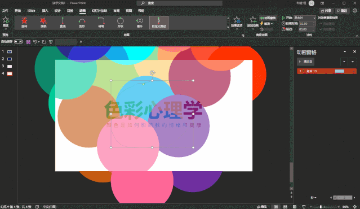
Task: Toggle the Animation Pane (动画窗格) button
Action: tap(268, 18)
